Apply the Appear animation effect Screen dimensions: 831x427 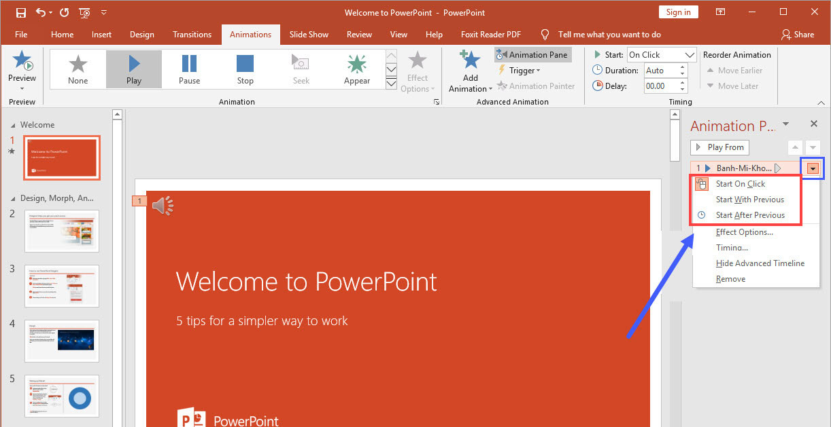pyautogui.click(x=357, y=69)
